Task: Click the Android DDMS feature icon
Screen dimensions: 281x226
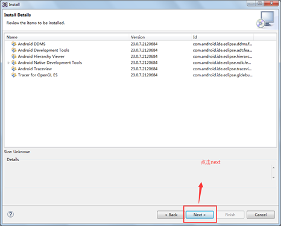Action: click(x=14, y=44)
